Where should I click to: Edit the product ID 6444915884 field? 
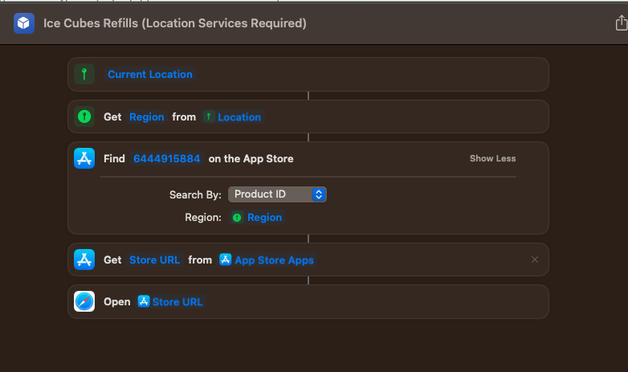point(166,158)
